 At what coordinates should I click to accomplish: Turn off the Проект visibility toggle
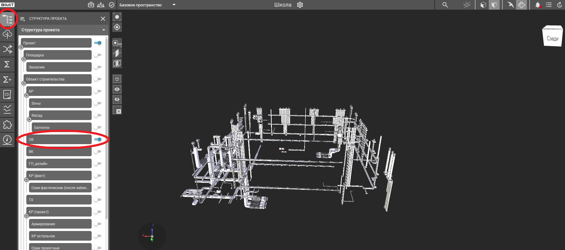(x=98, y=43)
